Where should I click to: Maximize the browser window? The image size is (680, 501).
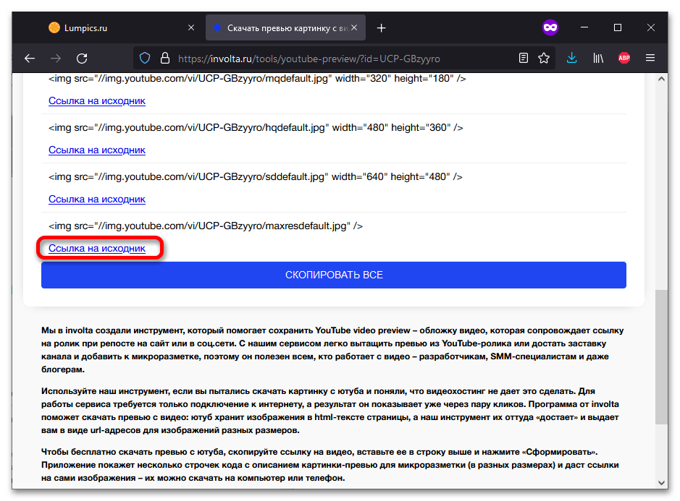point(618,27)
